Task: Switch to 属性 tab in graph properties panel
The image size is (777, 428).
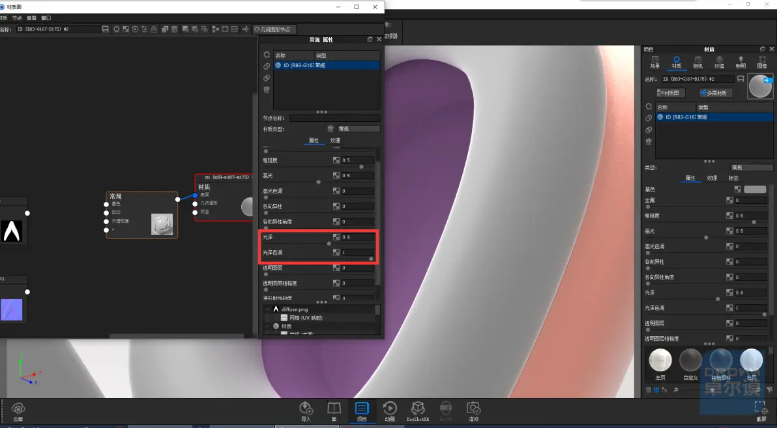Action: point(314,140)
